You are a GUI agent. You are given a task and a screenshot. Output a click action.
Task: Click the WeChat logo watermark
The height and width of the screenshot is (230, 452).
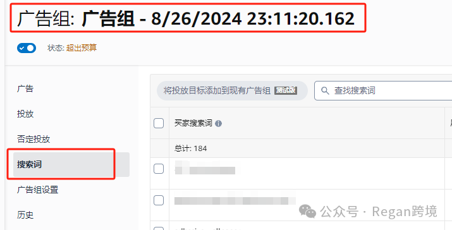[x=308, y=211]
